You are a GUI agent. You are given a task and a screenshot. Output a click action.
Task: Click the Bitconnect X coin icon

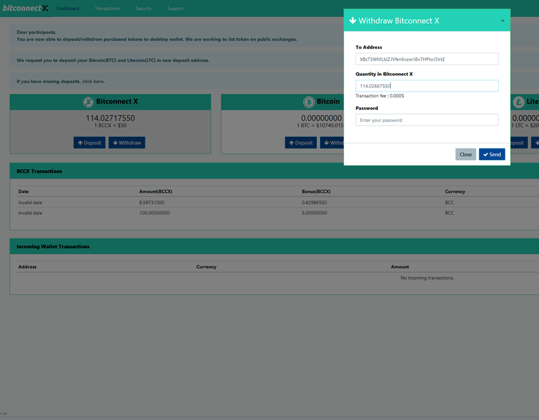tap(88, 102)
